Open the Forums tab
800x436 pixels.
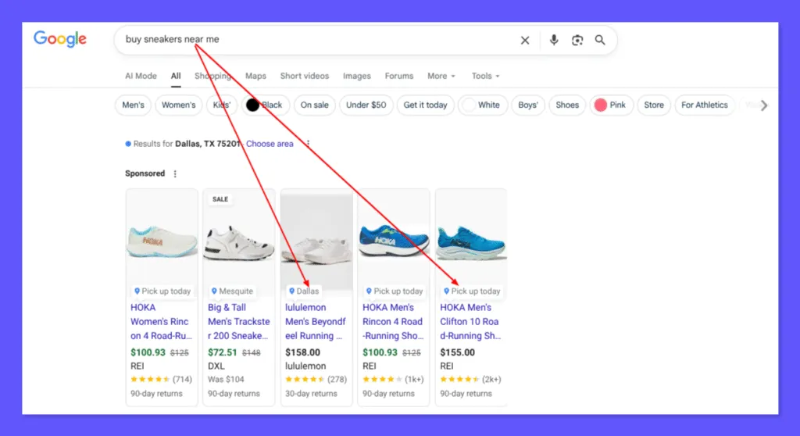tap(399, 76)
